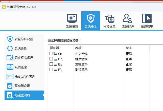
Task: Open the 右键菜单 cursor icon
Action: (147, 18)
